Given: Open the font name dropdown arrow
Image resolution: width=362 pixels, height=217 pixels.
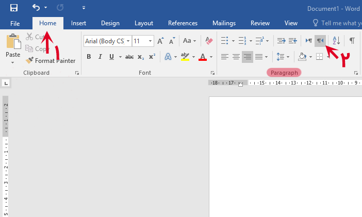Looking at the screenshot, I should 128,41.
